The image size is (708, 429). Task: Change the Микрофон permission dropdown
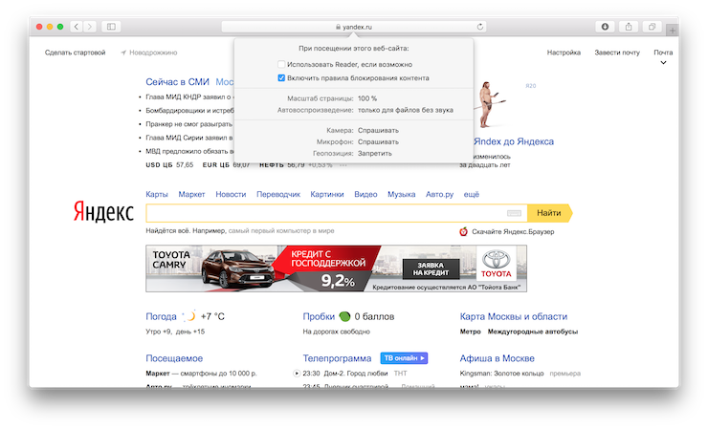[x=378, y=141]
